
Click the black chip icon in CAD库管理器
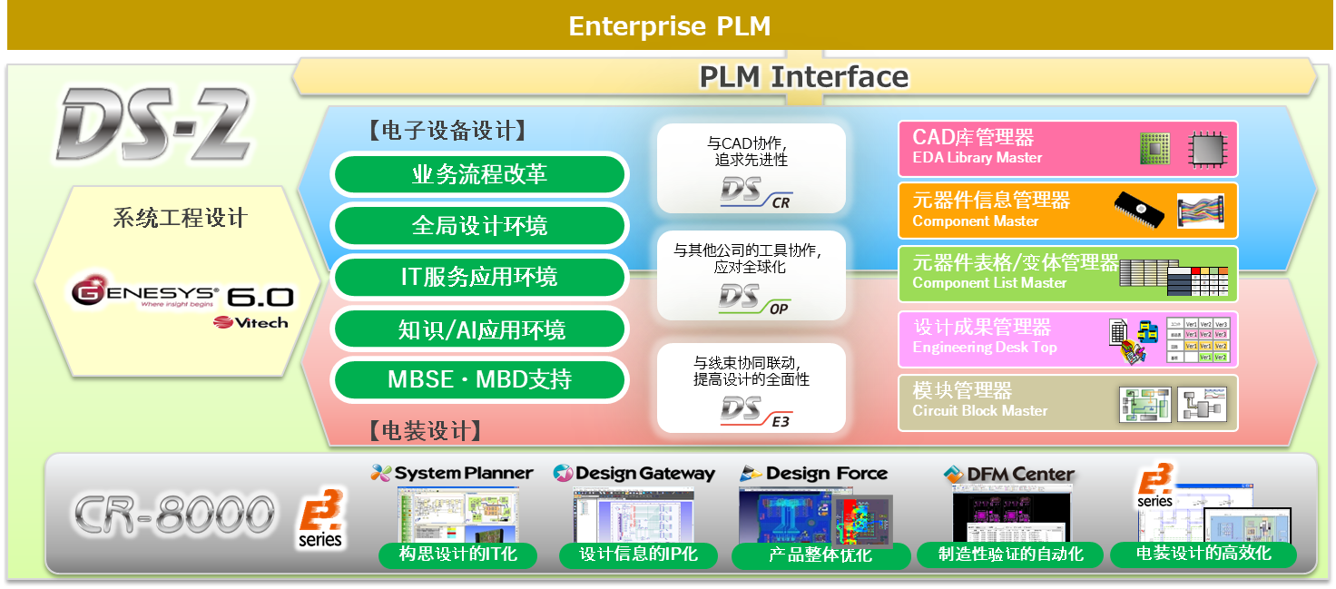[1206, 148]
